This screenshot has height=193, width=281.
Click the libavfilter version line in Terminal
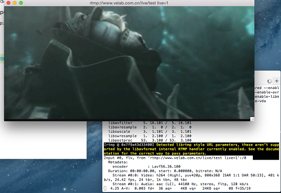click(x=150, y=123)
